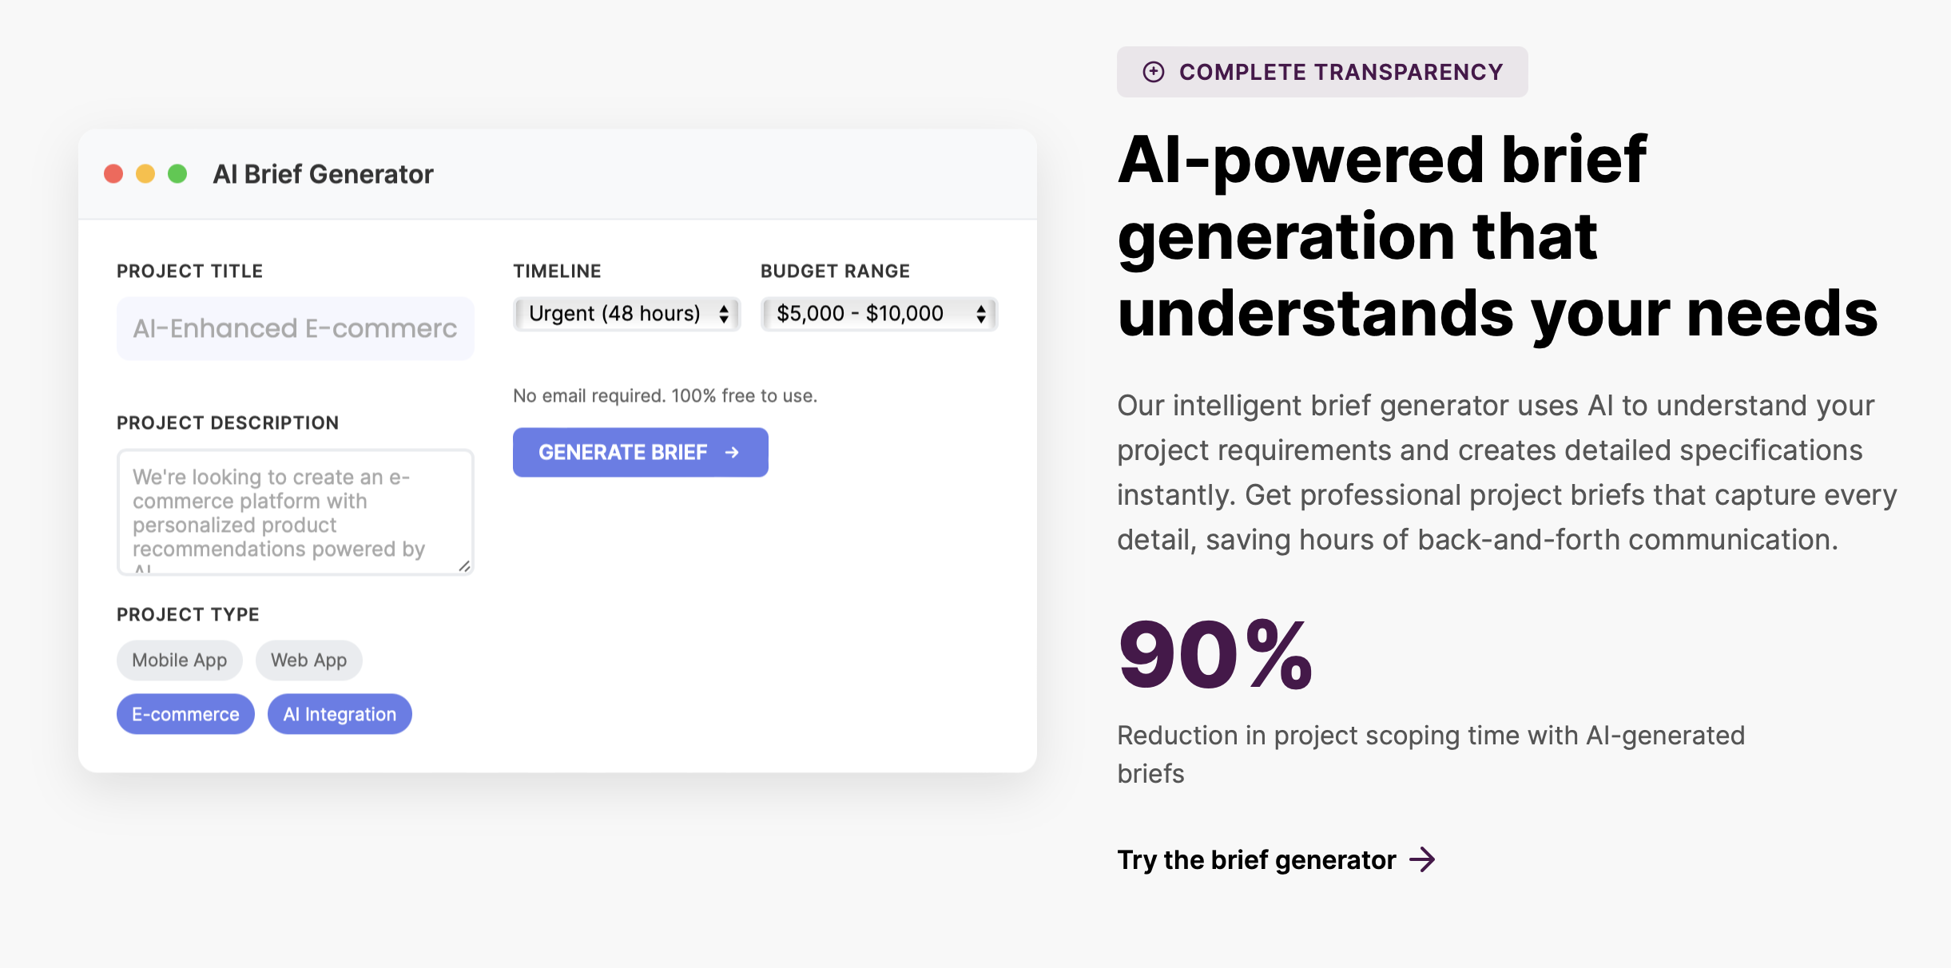
Task: Click the stepper arrows on Budget Range select
Action: click(x=981, y=314)
